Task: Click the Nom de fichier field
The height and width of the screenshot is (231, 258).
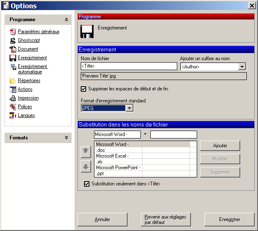Action: coord(129,66)
